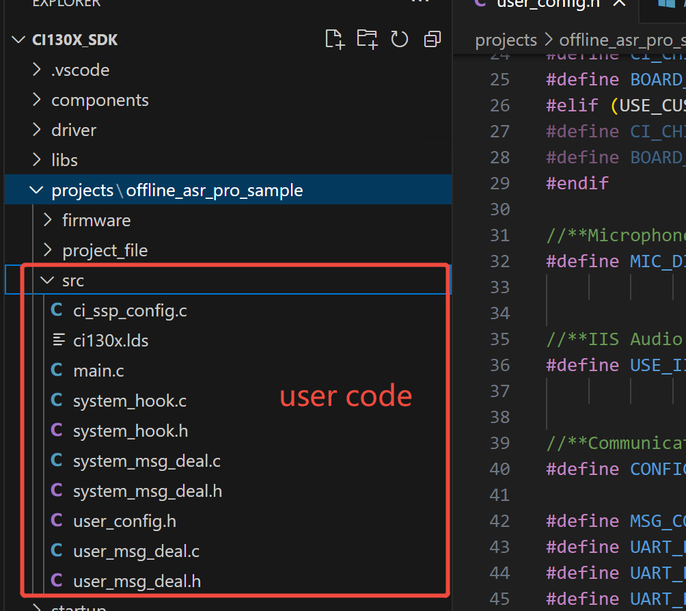Select user_msg_deal.c in the file tree
The image size is (686, 611).
click(x=136, y=551)
